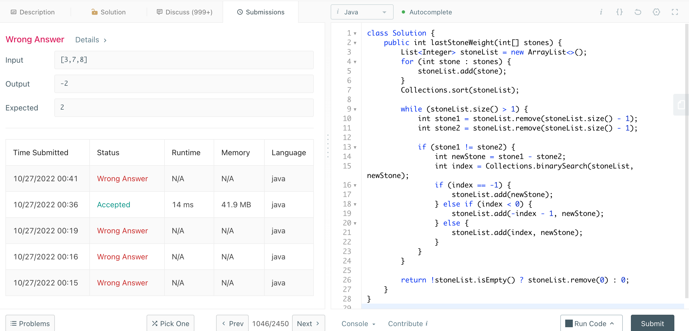This screenshot has width=689, height=331.
Task: Collapse code fold arrow on line 9
Action: tap(355, 110)
